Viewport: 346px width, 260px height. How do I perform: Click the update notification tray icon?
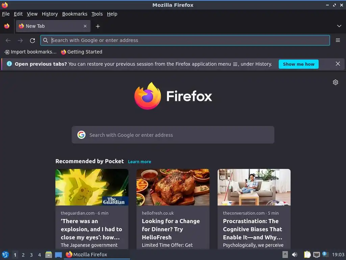[325, 254]
